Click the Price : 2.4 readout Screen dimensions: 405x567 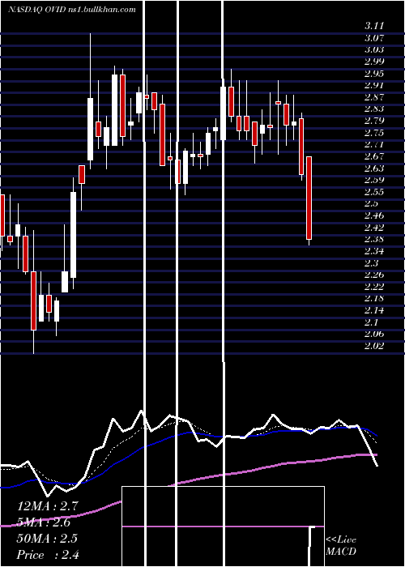pyautogui.click(x=48, y=555)
